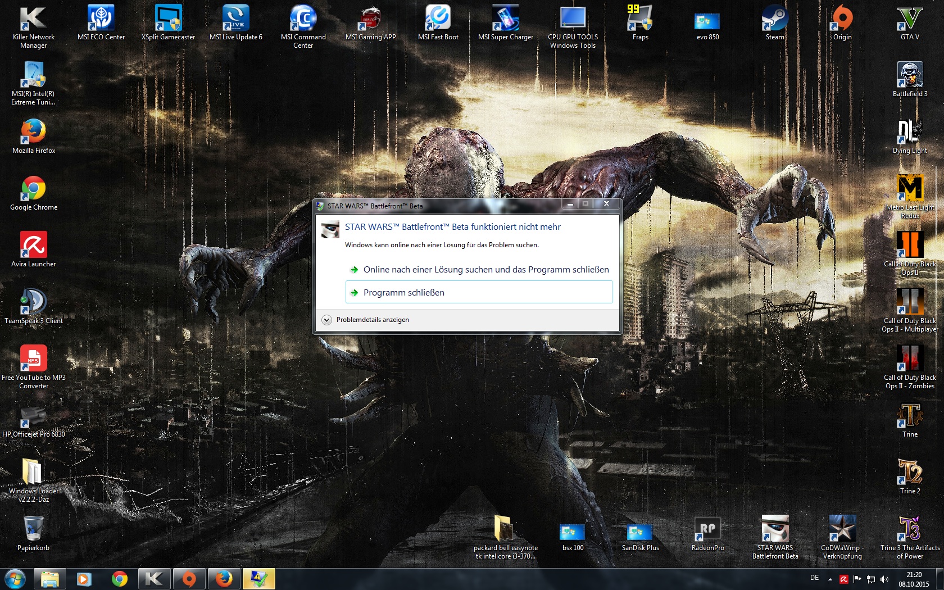944x590 pixels.
Task: Click 'Programm schließen' option
Action: pos(479,292)
